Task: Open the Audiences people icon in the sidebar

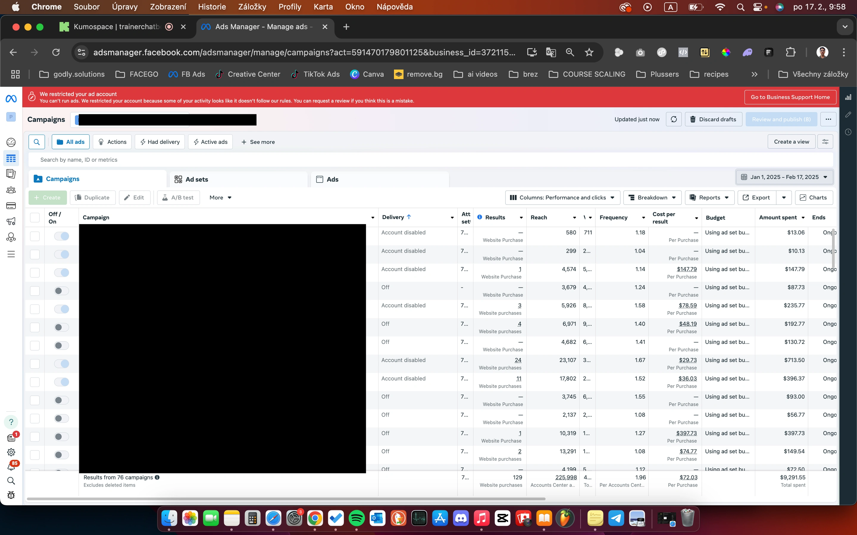Action: [x=11, y=190]
